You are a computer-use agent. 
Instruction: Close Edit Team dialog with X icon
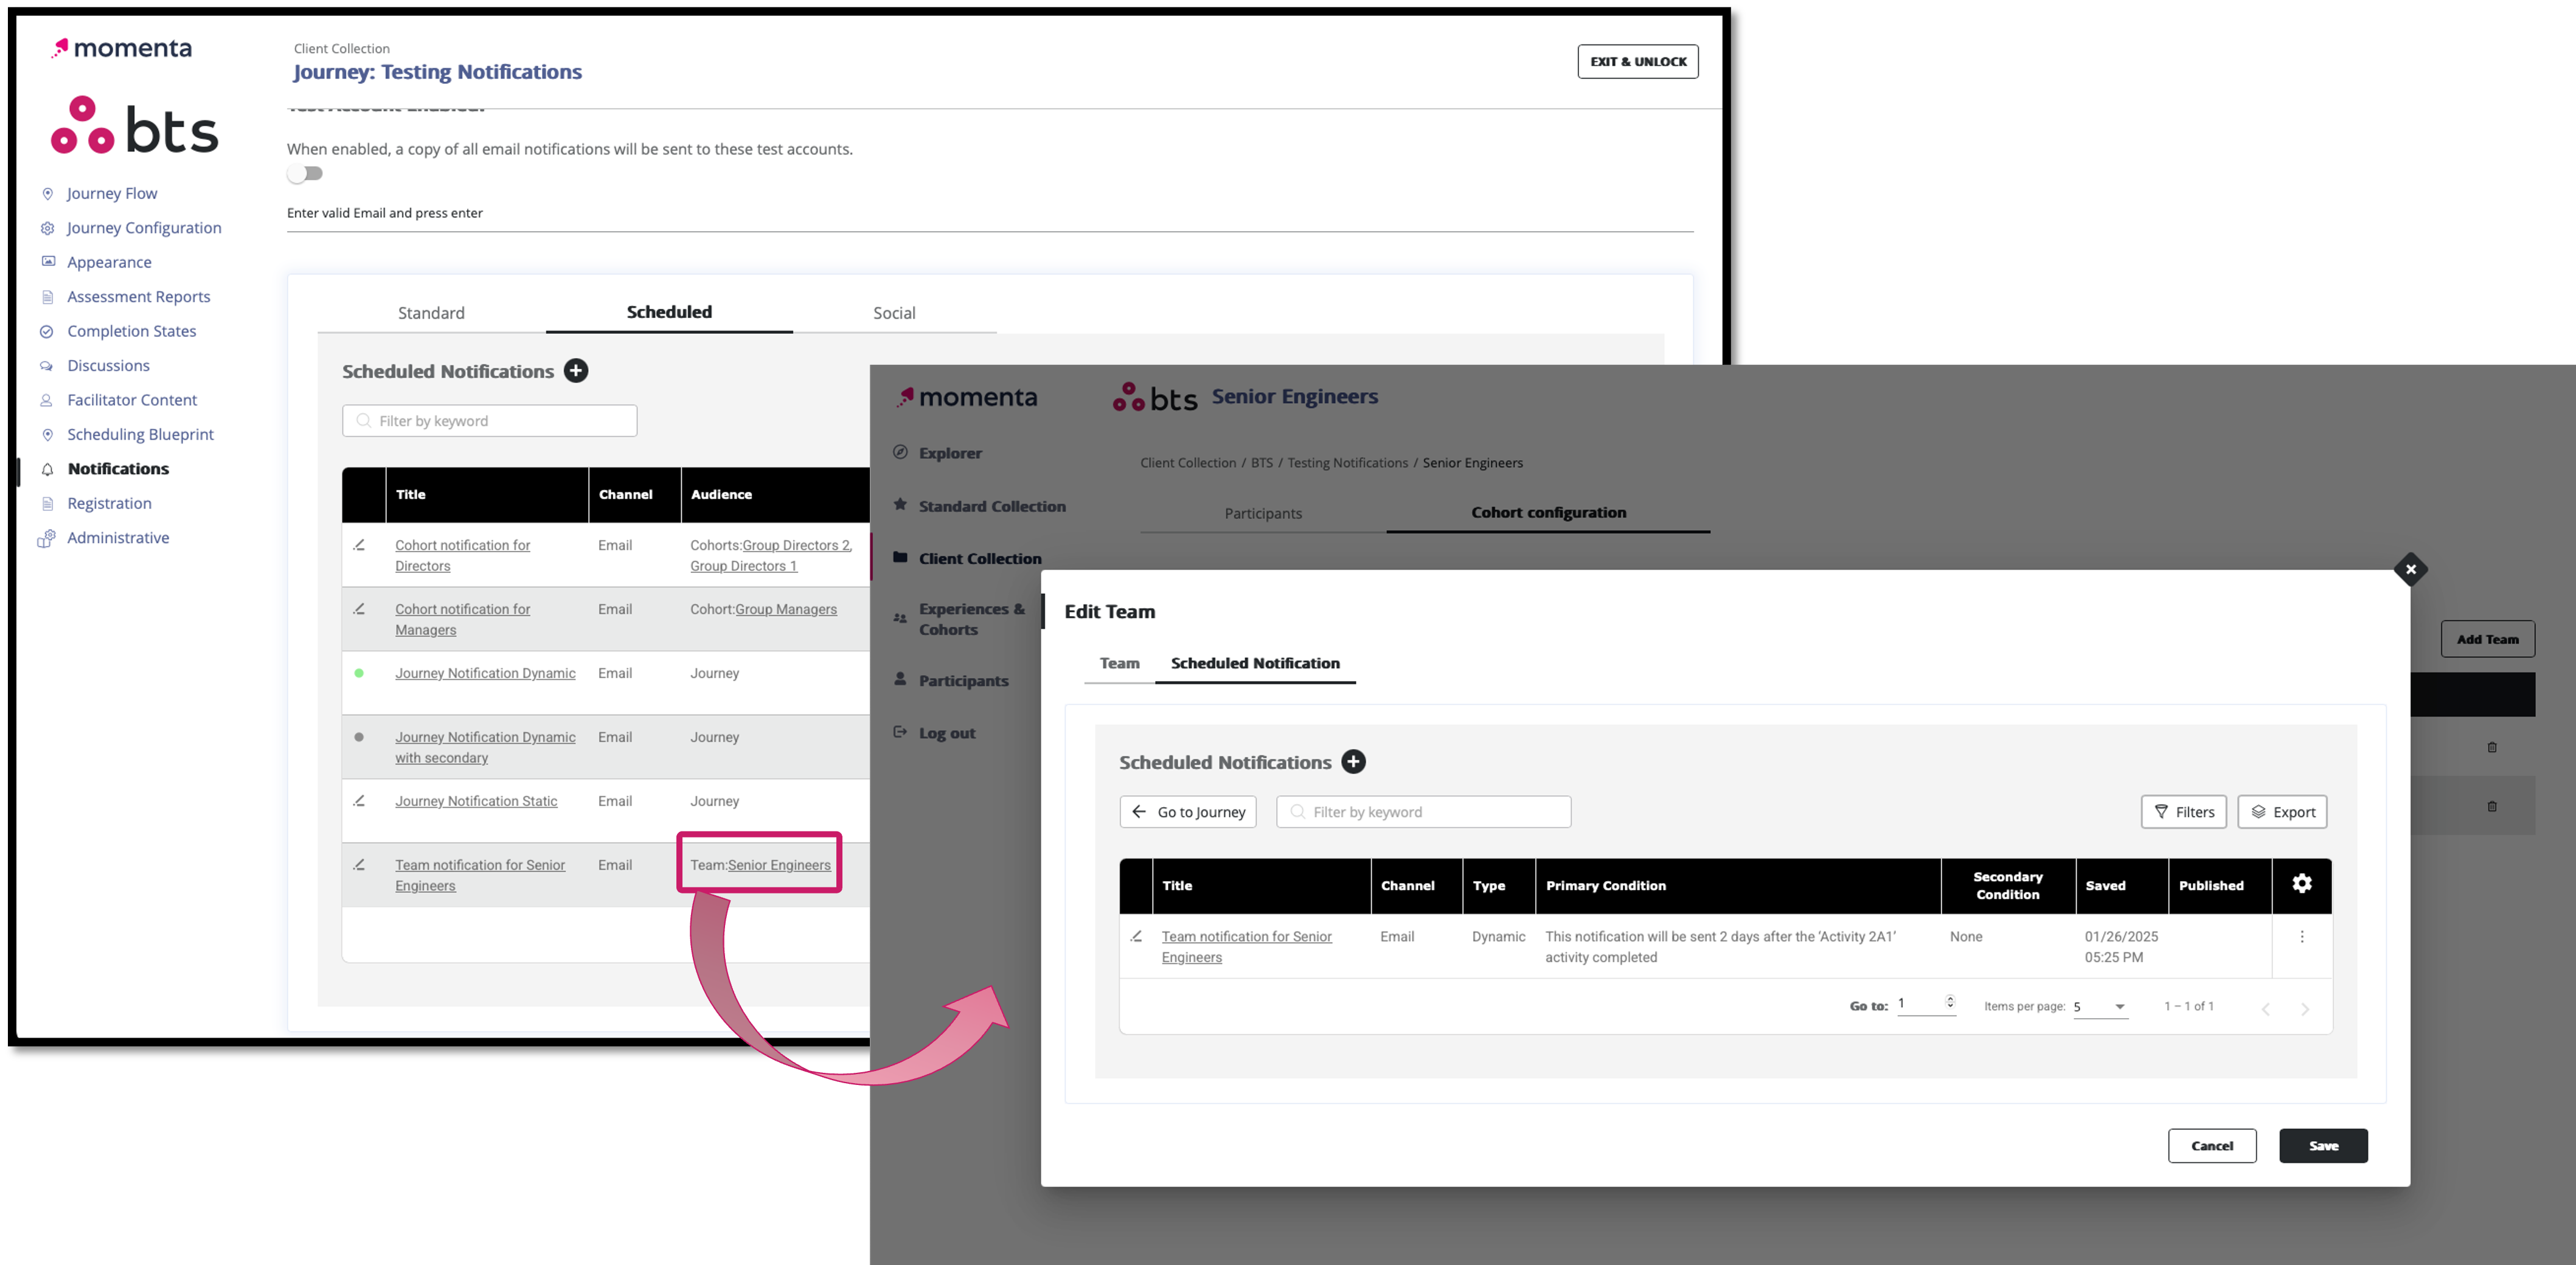click(2410, 569)
